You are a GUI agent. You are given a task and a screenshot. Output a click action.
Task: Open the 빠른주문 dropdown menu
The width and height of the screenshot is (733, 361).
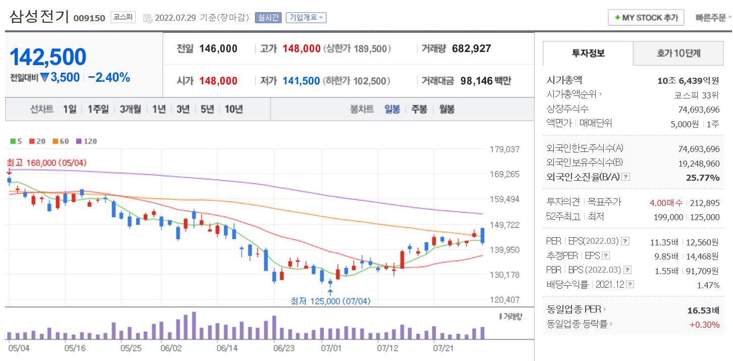pos(713,18)
